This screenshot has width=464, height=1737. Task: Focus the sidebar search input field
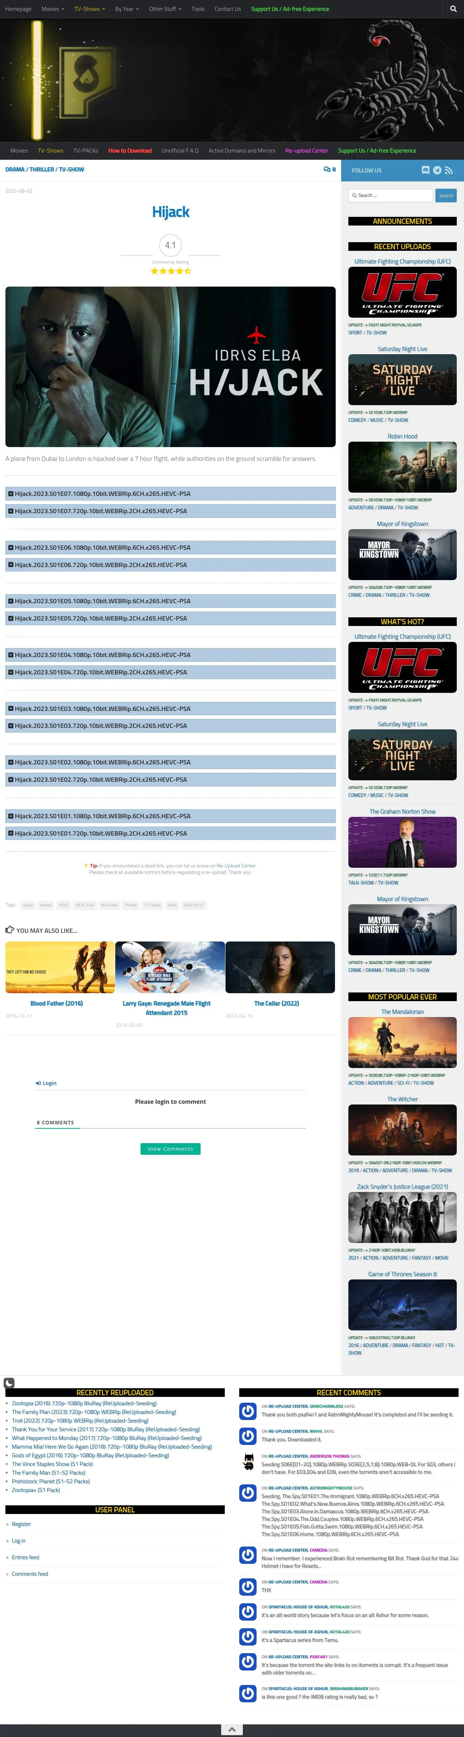tap(391, 196)
